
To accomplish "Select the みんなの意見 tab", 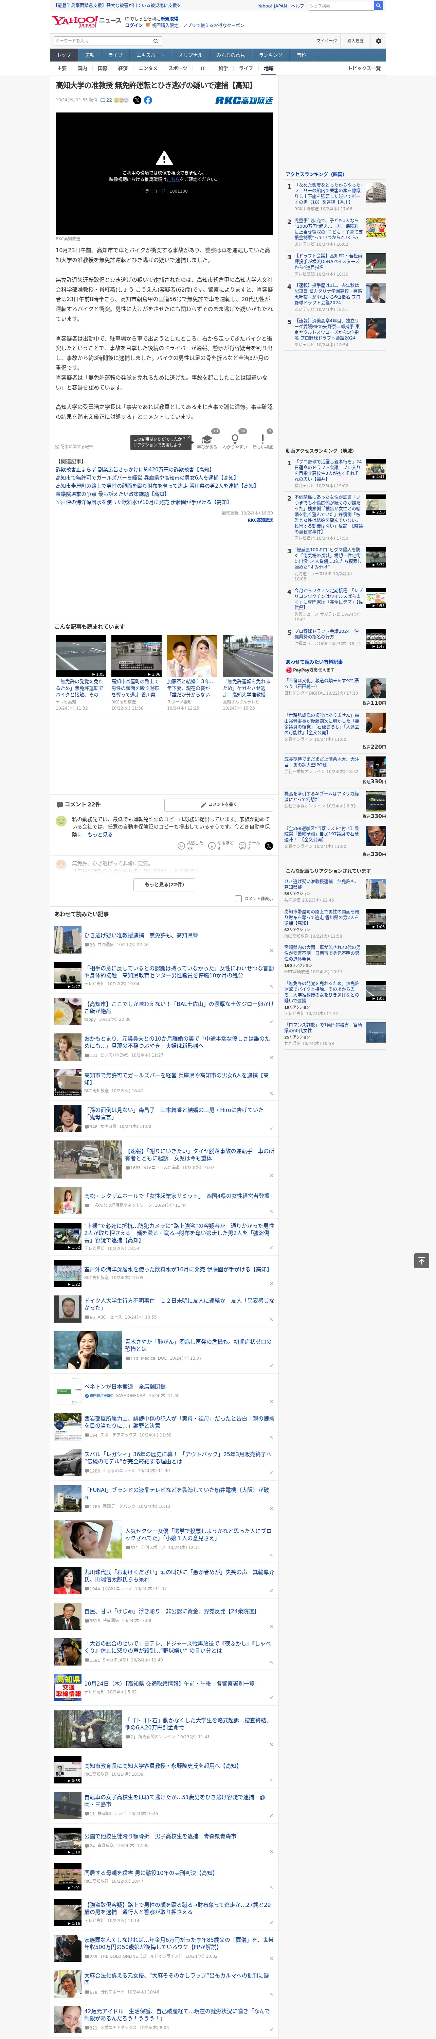I will click(x=230, y=55).
